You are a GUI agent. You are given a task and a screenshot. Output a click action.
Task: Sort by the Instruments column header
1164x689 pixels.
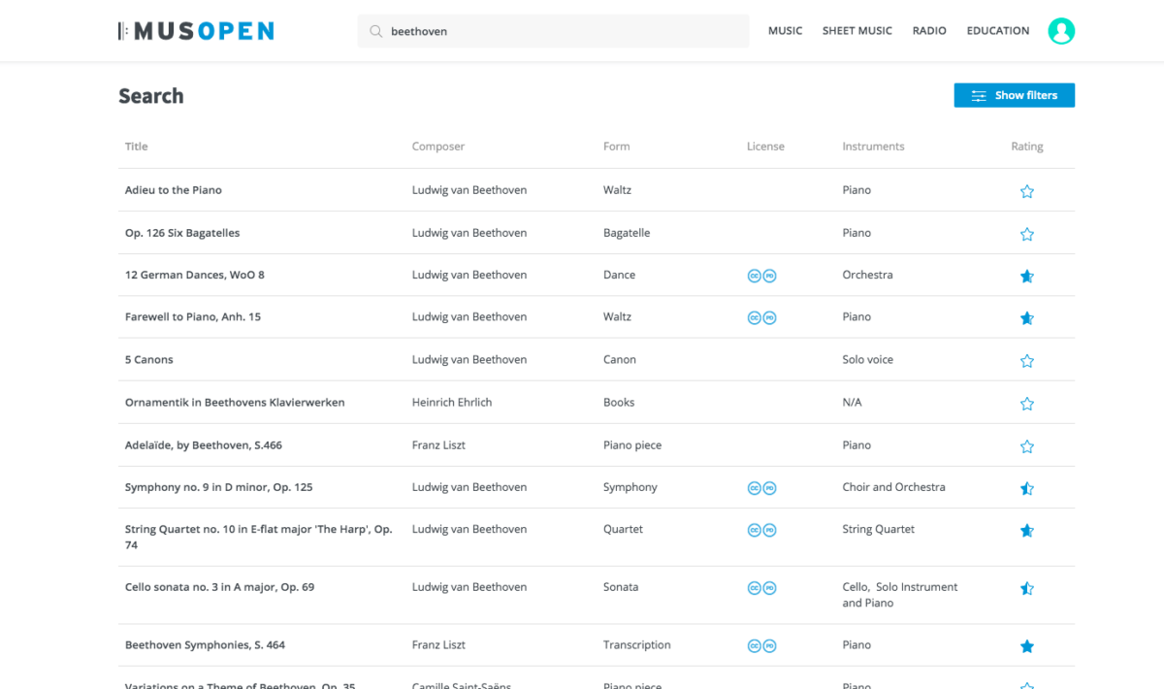(x=873, y=147)
